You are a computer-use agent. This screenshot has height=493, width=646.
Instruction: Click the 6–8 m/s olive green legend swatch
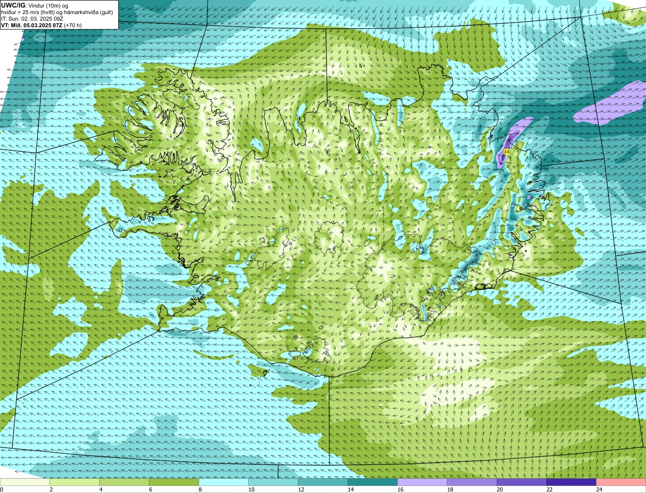click(174, 482)
